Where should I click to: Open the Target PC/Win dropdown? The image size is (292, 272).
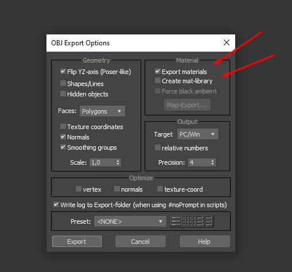pyautogui.click(x=198, y=134)
